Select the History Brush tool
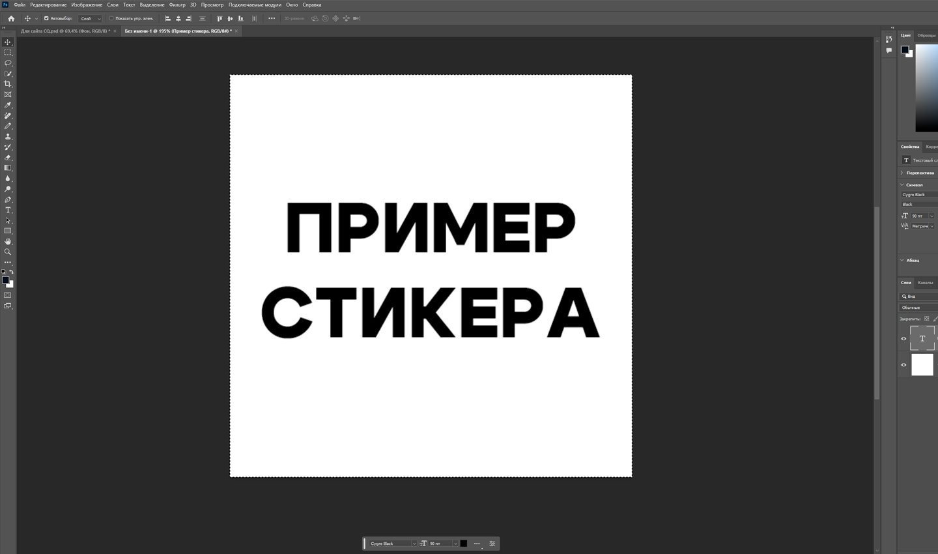Viewport: 938px width, 554px height. [x=8, y=147]
